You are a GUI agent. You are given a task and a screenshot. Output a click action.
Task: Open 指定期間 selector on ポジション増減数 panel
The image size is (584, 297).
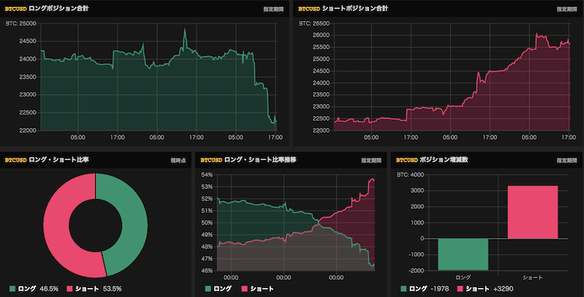[x=567, y=160]
